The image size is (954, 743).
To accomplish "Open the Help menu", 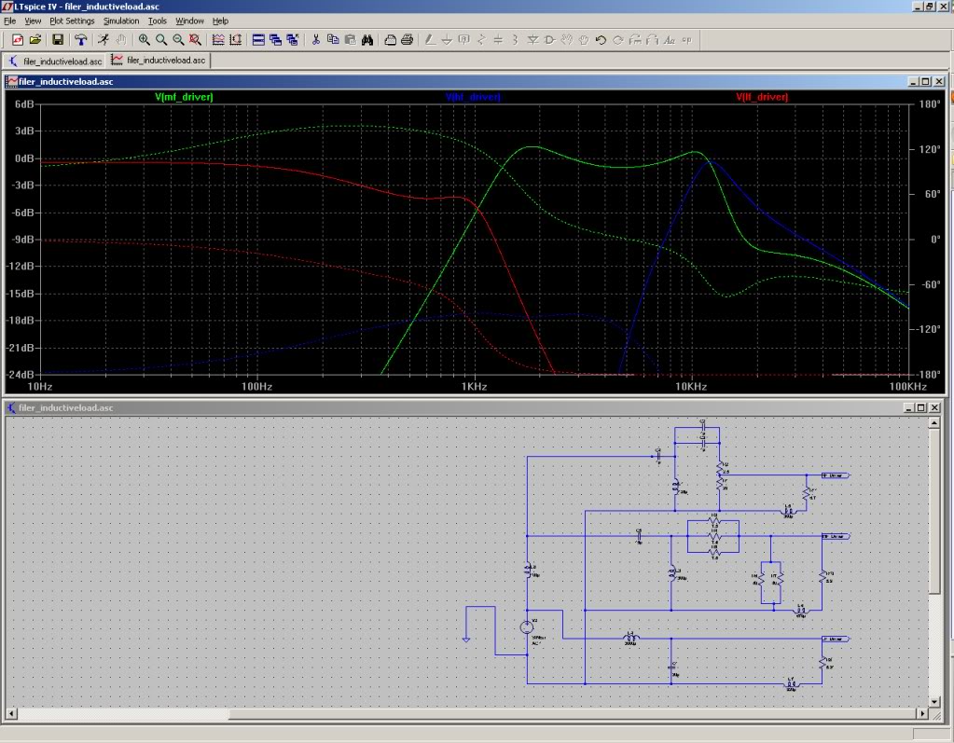I will coord(220,21).
